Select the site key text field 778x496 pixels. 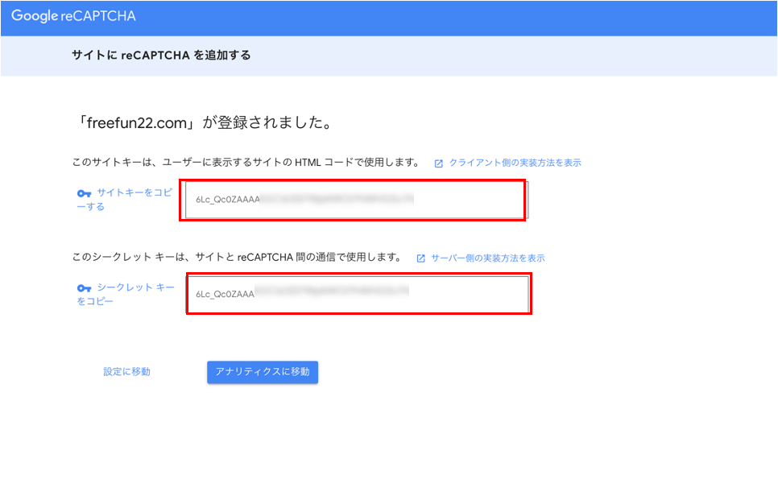pyautogui.click(x=357, y=200)
